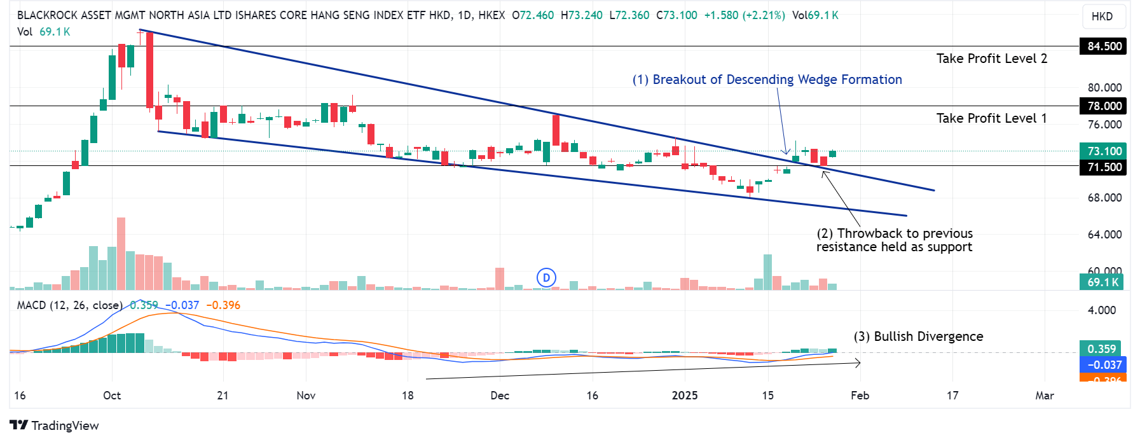This screenshot has height=442, width=1140.
Task: Select the '(3) Bullish Divergence' note
Action: 918,336
